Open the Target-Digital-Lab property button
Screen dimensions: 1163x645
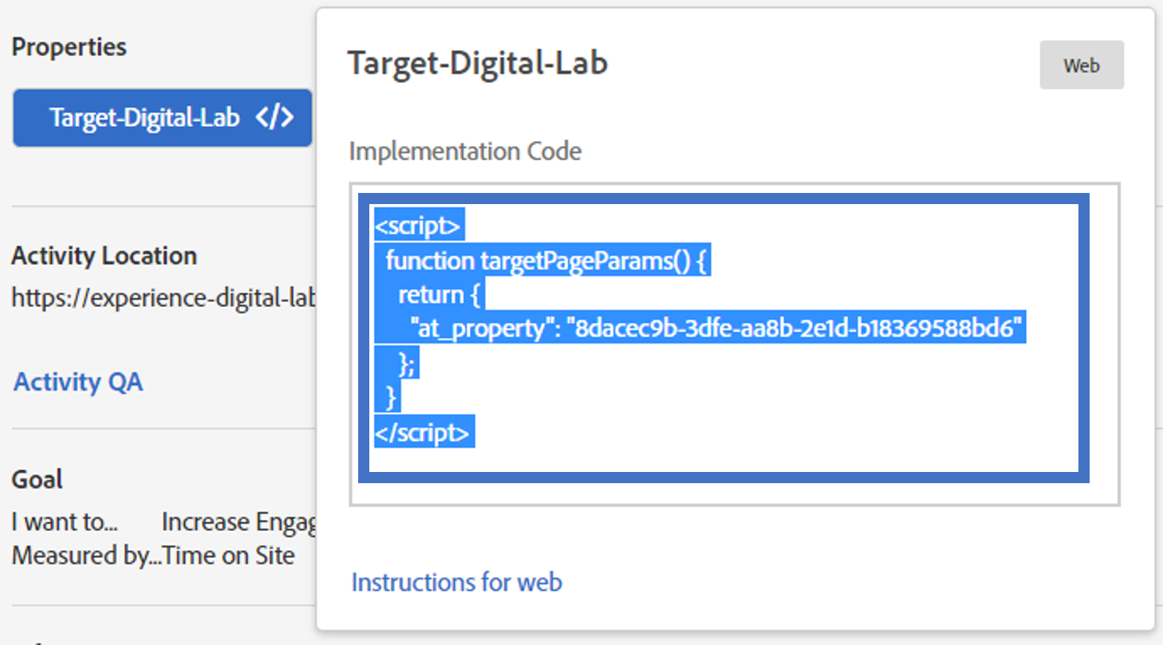[163, 117]
